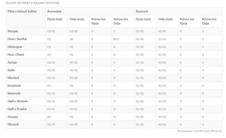Viewport: 226px width, 138px height.
Task: Click the Bërnjak border crossing row label
Action: click(13, 31)
